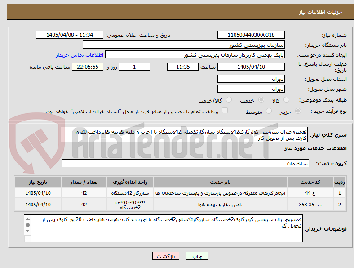354x268 pixels.
Task: Click the تعمیروسرویس 42دستگاه unit cell
Action: [130, 205]
